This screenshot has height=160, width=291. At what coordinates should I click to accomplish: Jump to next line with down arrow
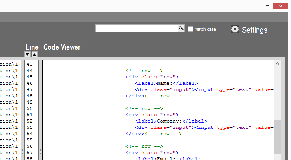[28, 54]
